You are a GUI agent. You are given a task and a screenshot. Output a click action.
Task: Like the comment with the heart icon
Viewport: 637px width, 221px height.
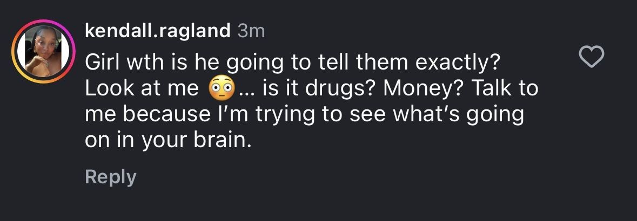(x=591, y=57)
